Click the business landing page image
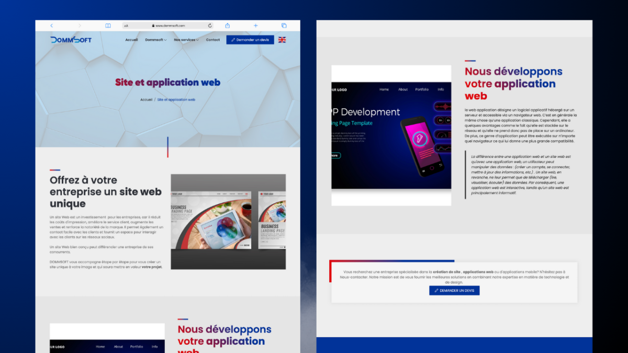Viewport: 628px width, 353px height. (x=228, y=222)
